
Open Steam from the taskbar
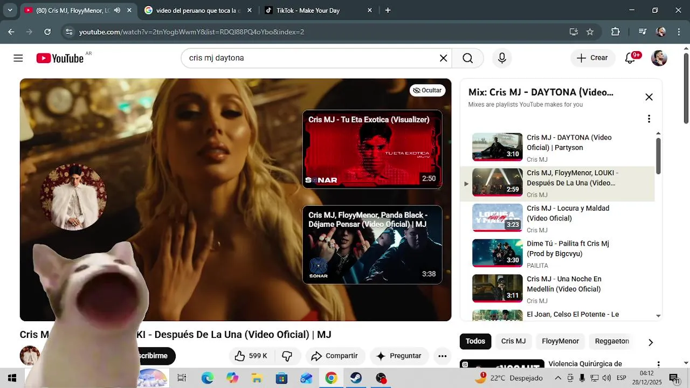(x=356, y=378)
